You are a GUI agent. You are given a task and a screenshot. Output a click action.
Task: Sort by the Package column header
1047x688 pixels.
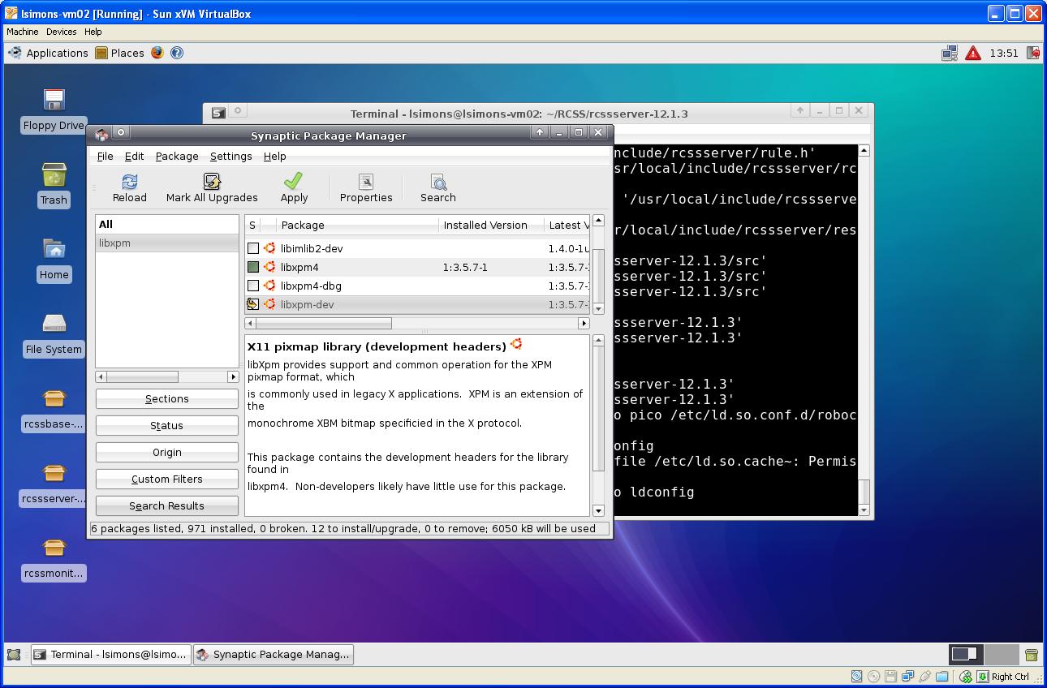click(x=357, y=225)
